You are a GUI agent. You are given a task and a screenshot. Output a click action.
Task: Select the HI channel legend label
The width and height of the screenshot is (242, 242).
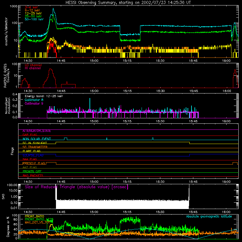33,68
